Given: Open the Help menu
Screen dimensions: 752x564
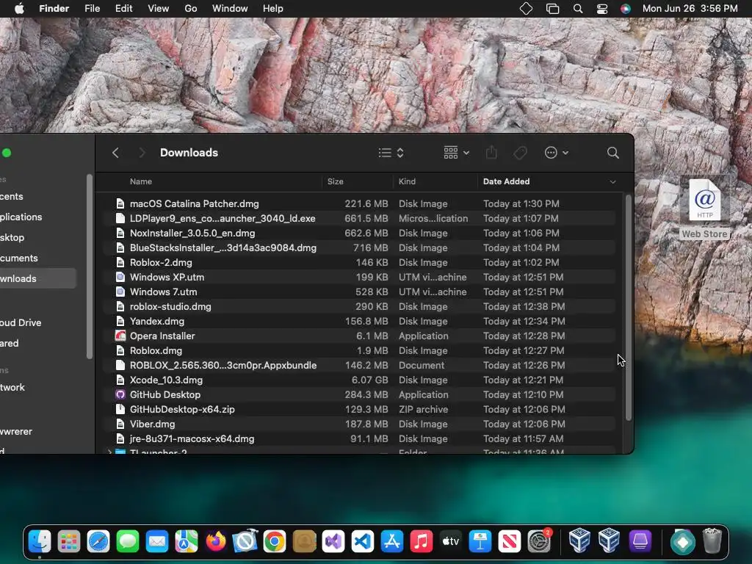Looking at the screenshot, I should (x=273, y=9).
